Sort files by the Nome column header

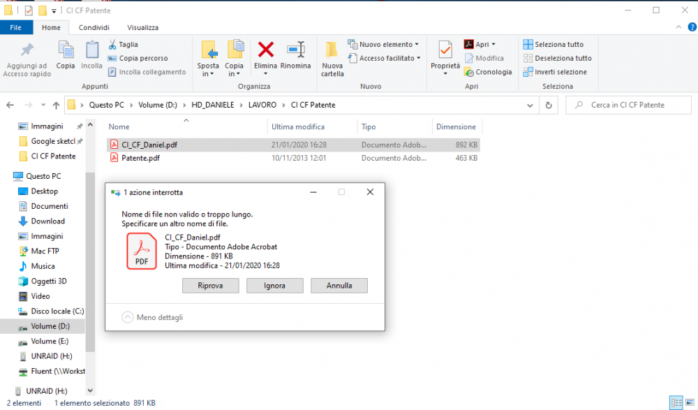[119, 127]
